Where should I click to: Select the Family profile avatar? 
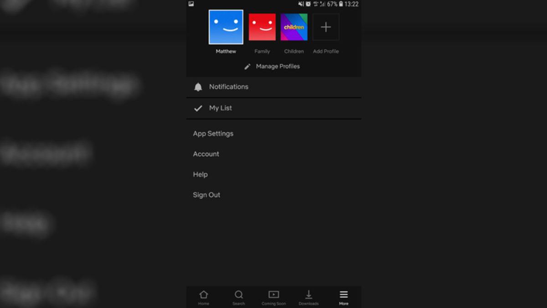262,26
